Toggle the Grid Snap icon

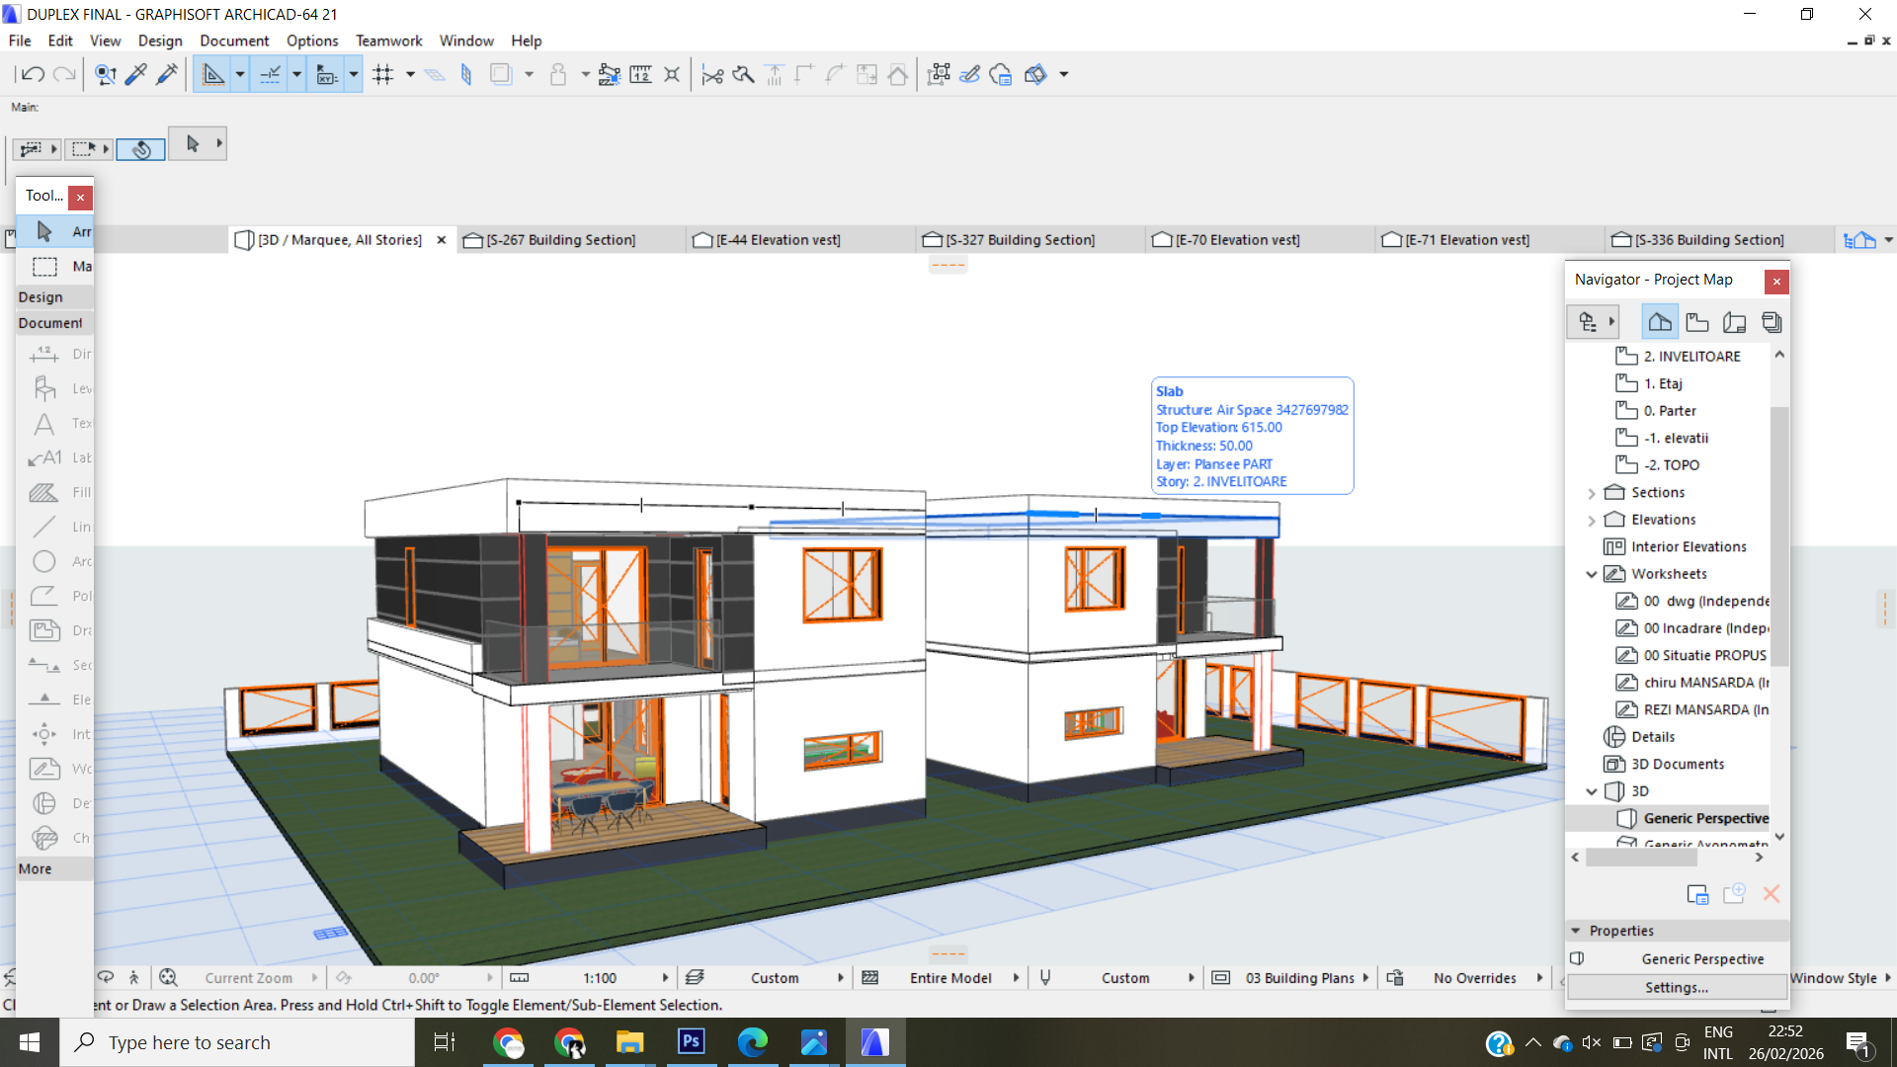tap(383, 74)
